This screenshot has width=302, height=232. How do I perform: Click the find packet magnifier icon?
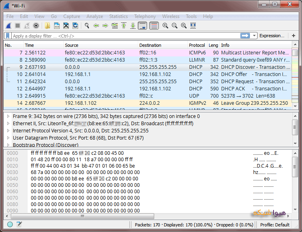87,26
